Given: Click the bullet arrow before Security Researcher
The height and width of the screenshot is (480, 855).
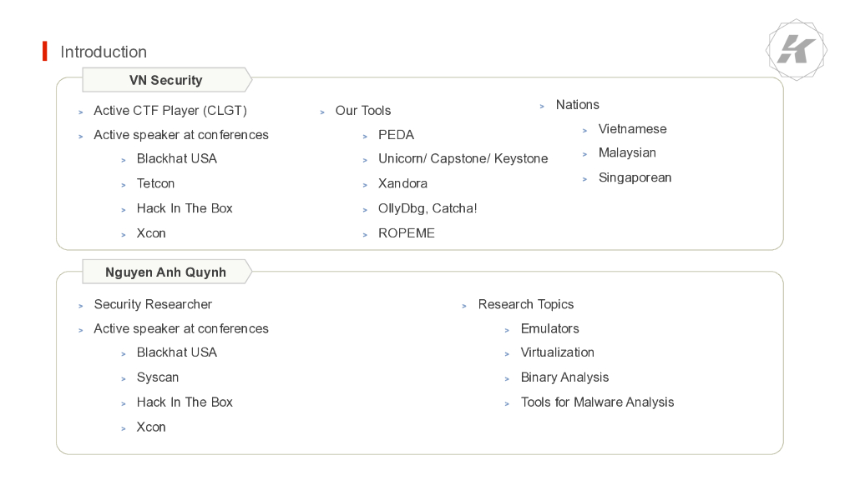Looking at the screenshot, I should [81, 306].
